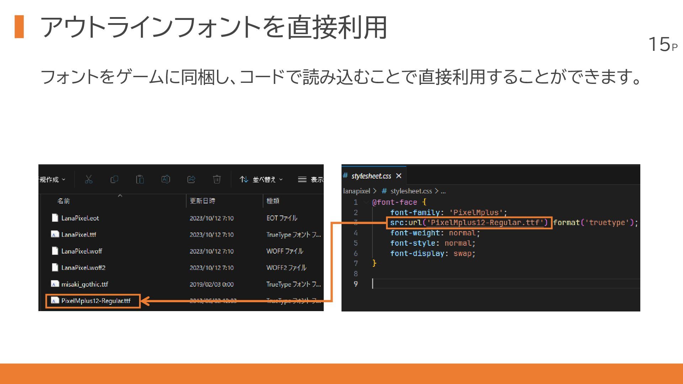The image size is (683, 384).
Task: Click the font-style: normal line
Action: (x=433, y=243)
